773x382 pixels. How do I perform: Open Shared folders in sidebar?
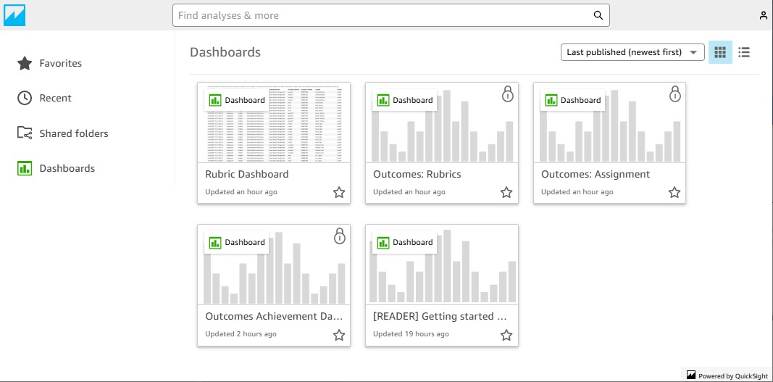click(73, 133)
